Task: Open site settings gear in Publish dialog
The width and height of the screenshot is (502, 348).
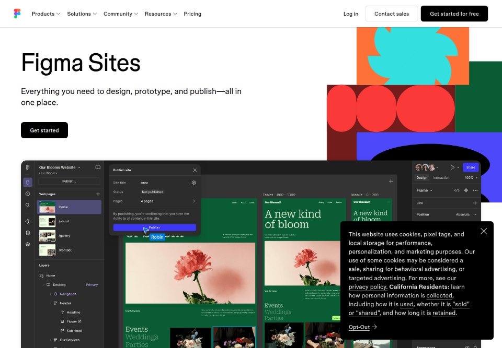Action: pyautogui.click(x=193, y=183)
